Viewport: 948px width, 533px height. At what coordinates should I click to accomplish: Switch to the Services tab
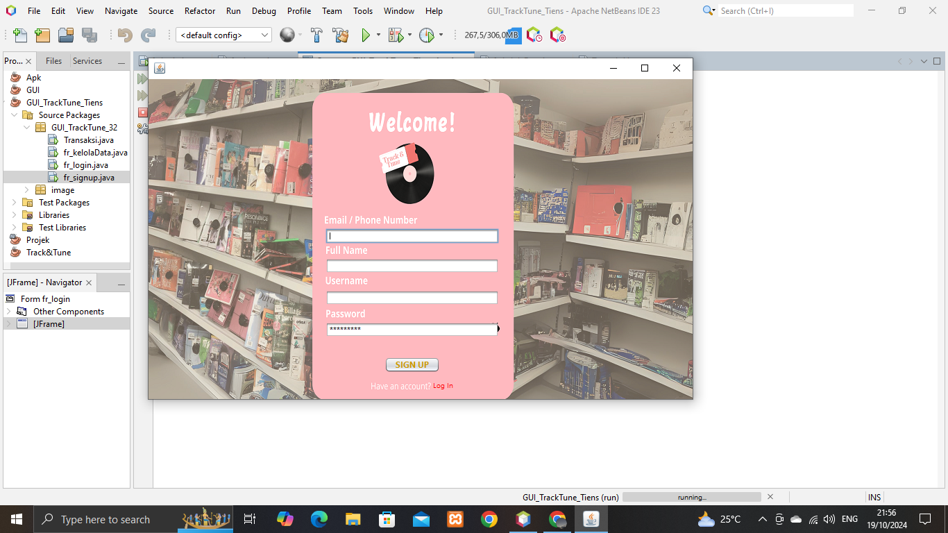pyautogui.click(x=87, y=61)
